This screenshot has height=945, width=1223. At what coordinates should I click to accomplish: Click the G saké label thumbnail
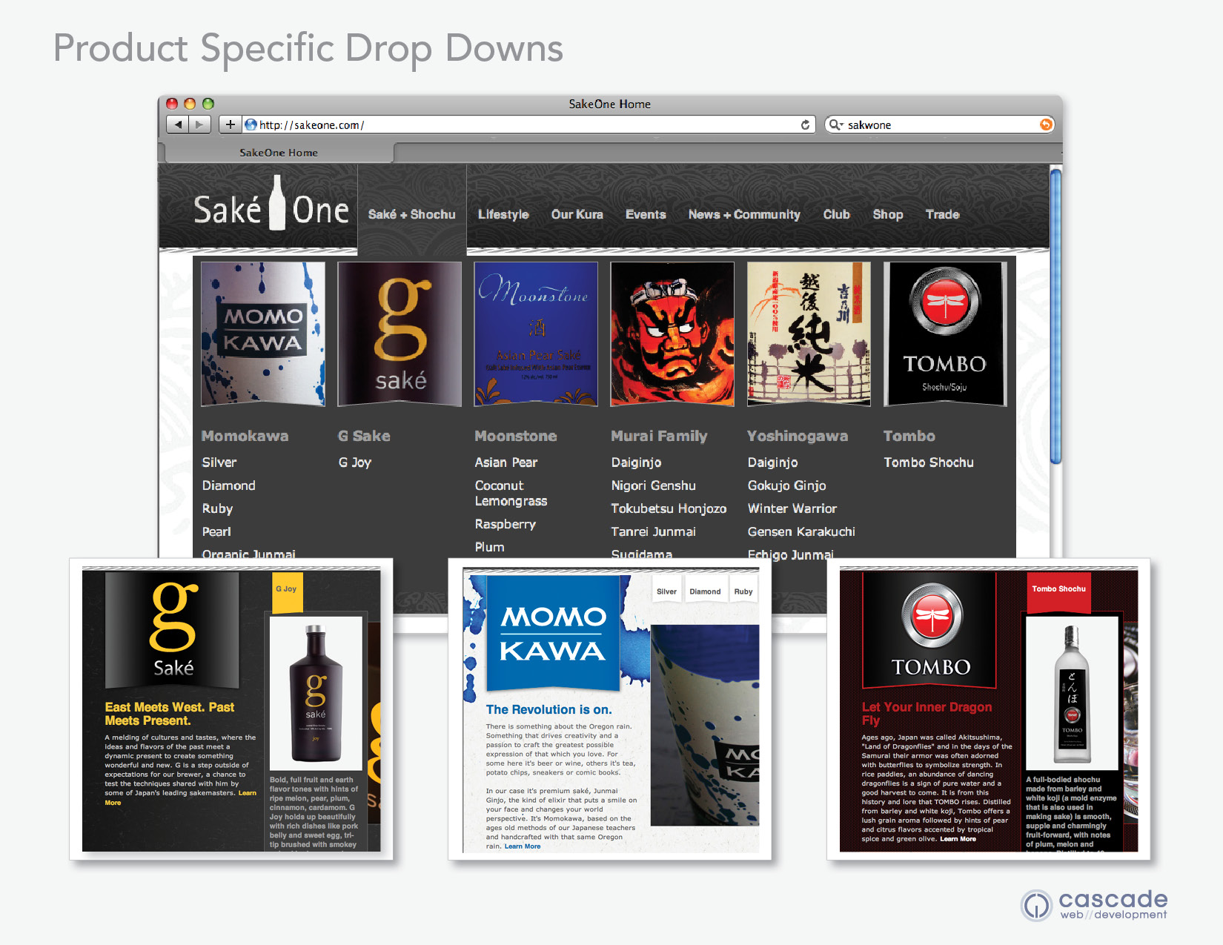tap(400, 334)
